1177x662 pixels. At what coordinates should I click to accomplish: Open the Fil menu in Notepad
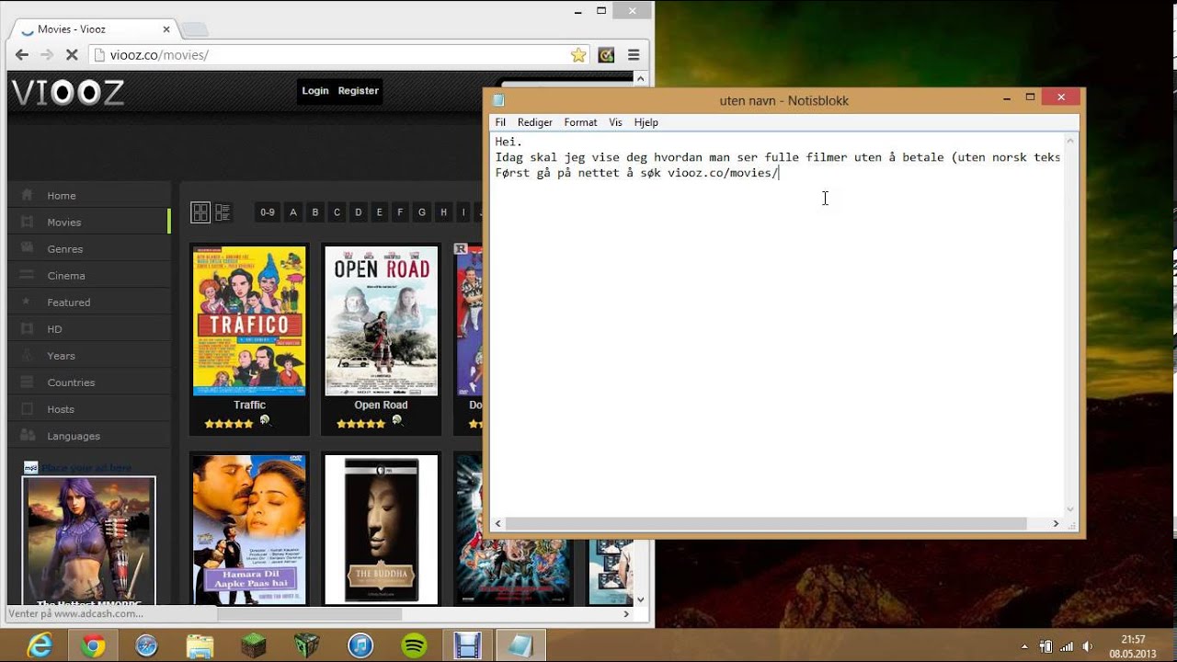pyautogui.click(x=500, y=122)
